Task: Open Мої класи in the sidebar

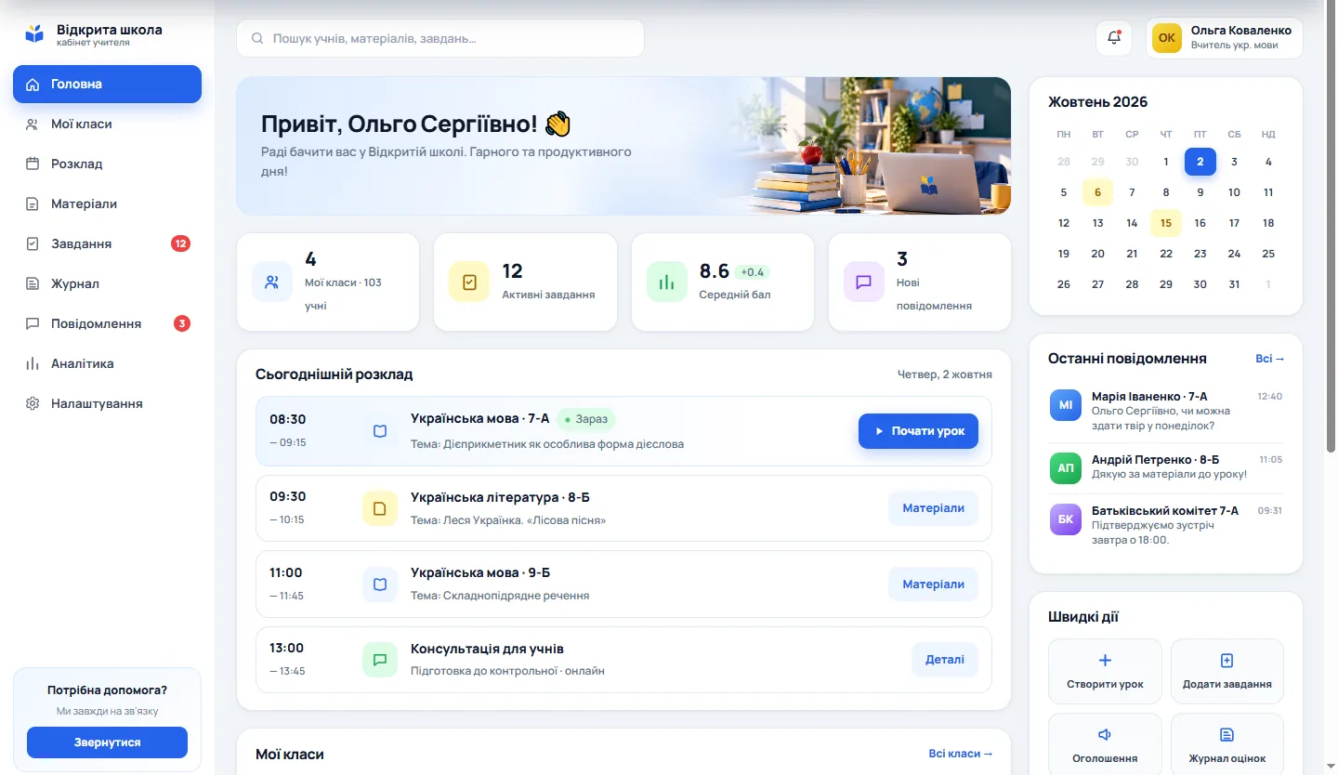Action: (x=107, y=124)
